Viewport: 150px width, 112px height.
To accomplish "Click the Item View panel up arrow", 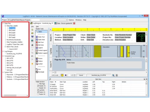I will click(144, 79).
